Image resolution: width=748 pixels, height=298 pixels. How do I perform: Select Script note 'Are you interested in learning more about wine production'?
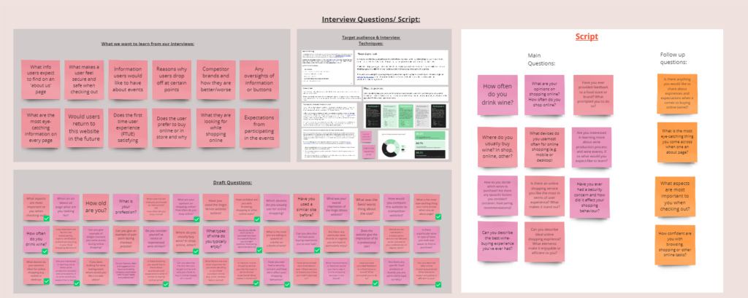[592, 147]
